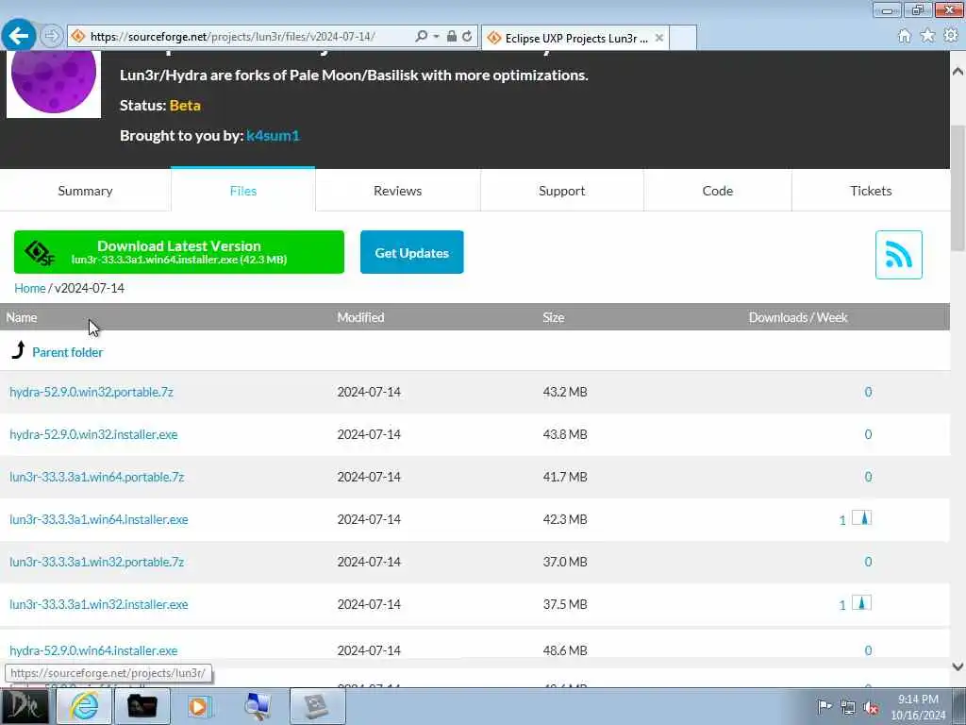Download hydra-52.9.0.win64.installer.exe
This screenshot has width=966, height=725.
(x=93, y=650)
